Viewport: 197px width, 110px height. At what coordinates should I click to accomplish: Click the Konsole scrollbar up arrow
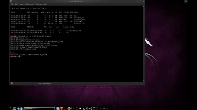coord(144,6)
